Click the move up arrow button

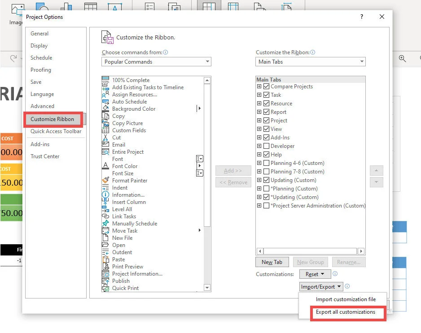point(377,170)
